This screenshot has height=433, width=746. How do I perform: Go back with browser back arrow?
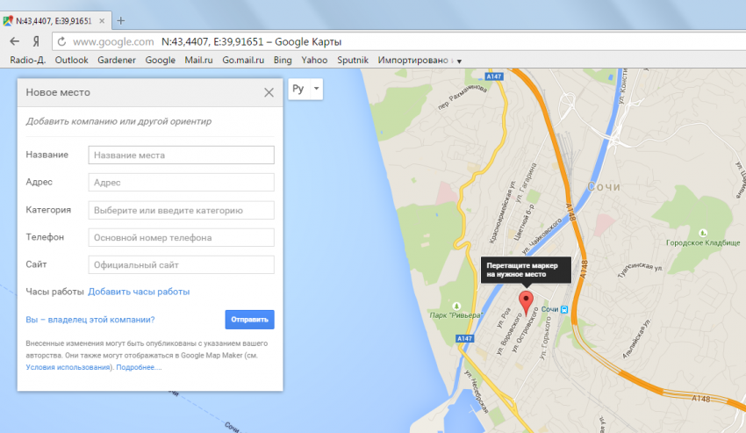point(14,41)
